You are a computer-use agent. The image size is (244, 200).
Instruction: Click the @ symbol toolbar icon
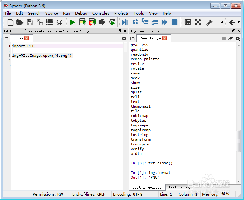[59, 22]
